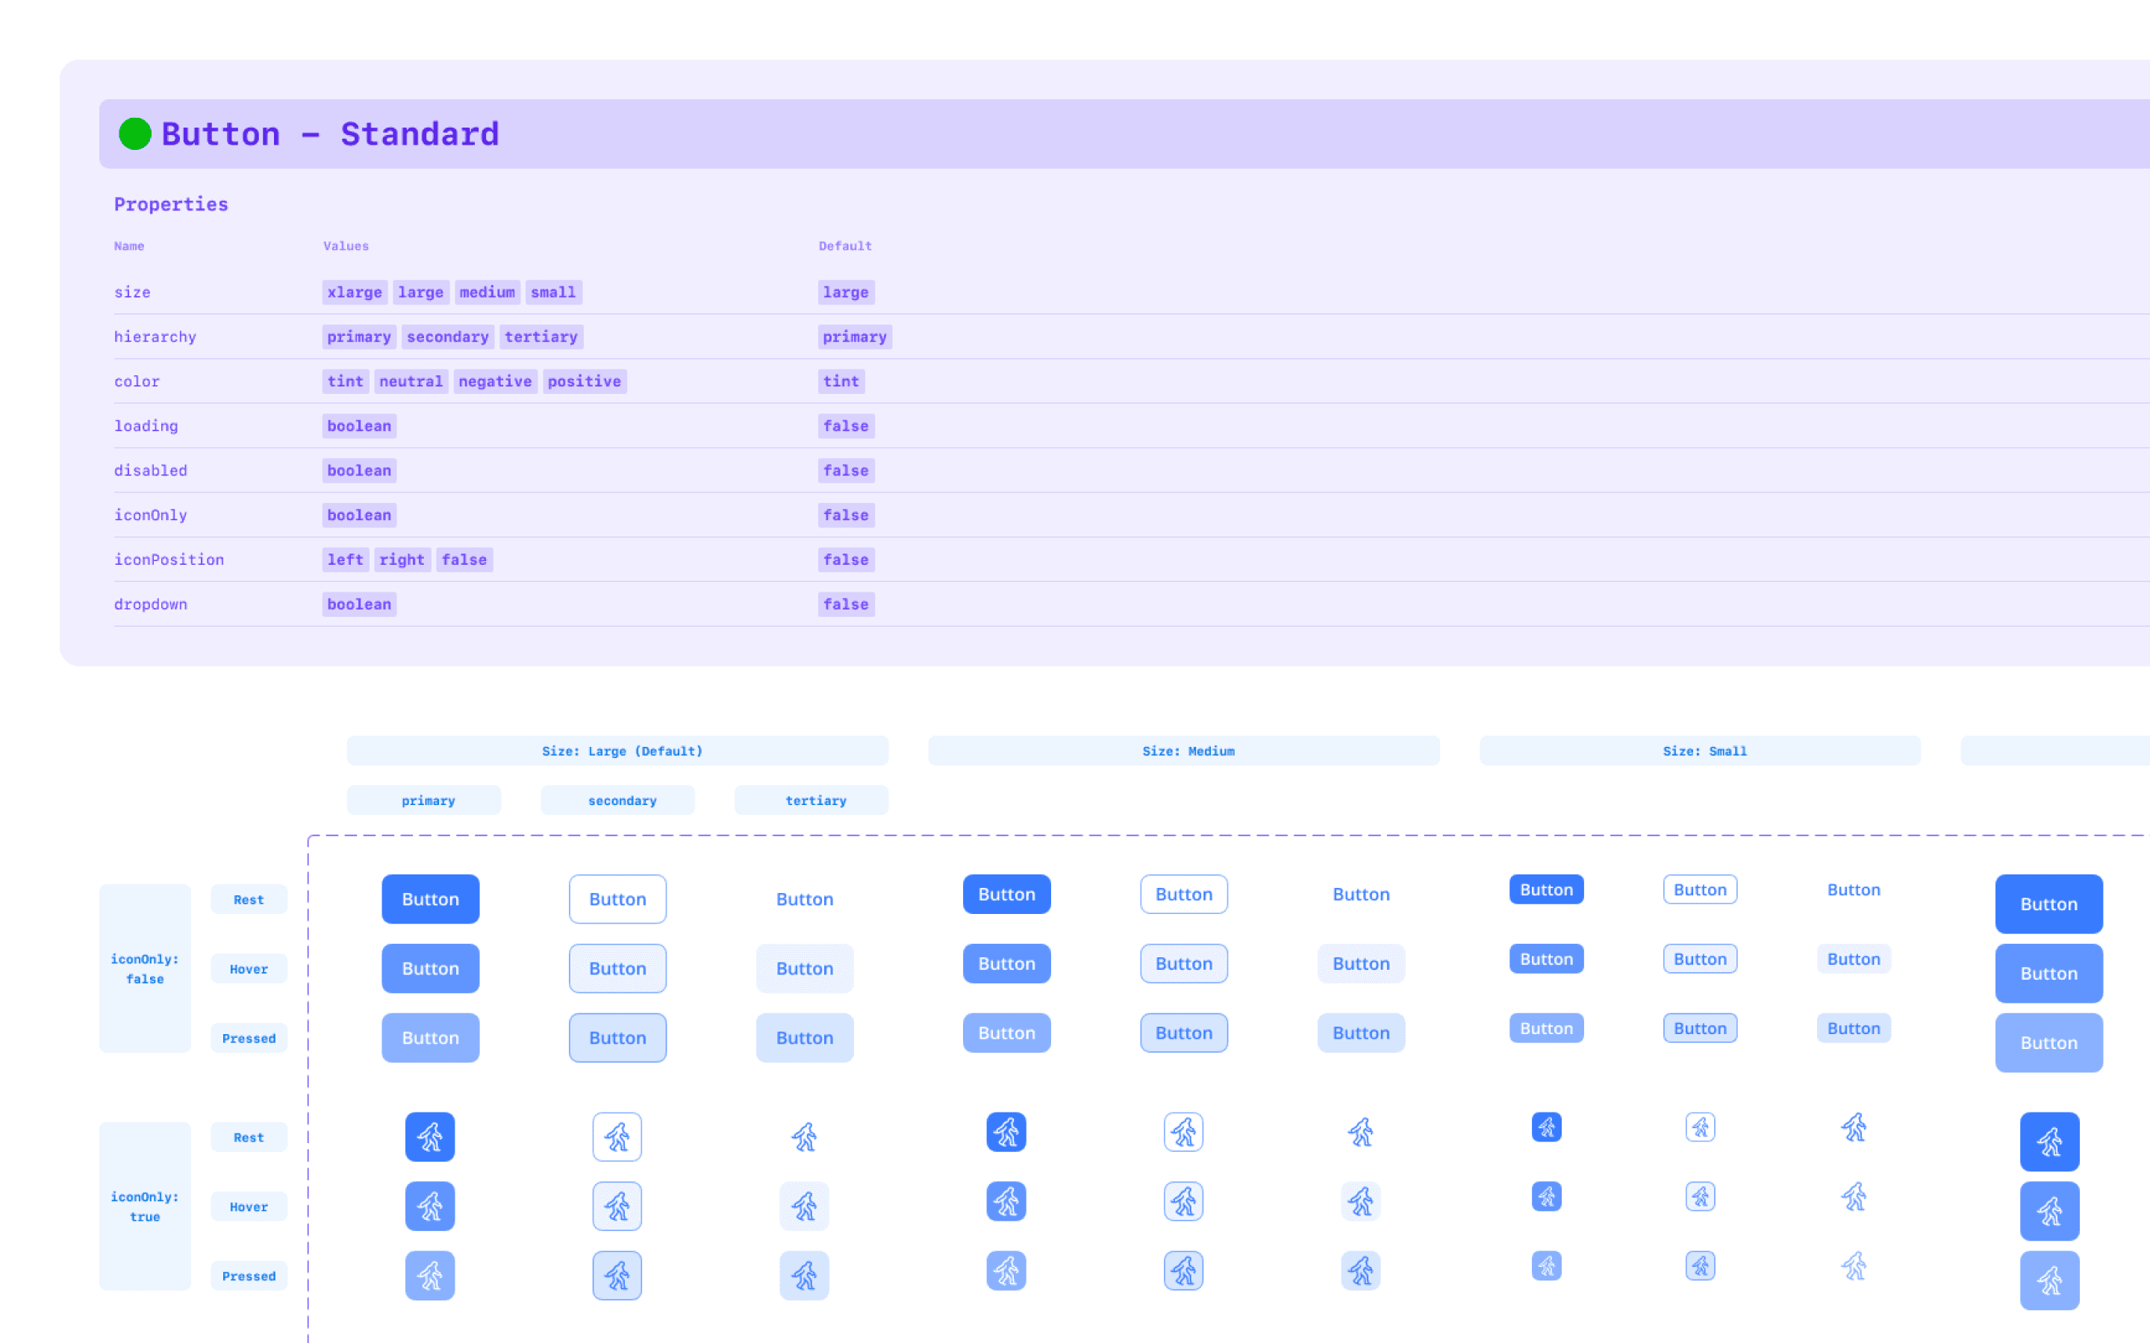Click medium secondary icon-only button in pressed state
This screenshot has width=2150, height=1343.
tap(1183, 1270)
